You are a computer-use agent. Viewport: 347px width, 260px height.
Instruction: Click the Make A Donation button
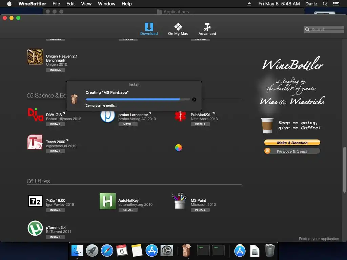tap(292, 143)
